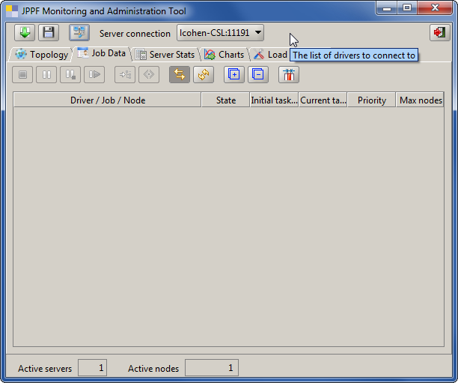Maximize the JPPF Monitoring window
Screen dimensions: 458x383
tap(407, 7)
